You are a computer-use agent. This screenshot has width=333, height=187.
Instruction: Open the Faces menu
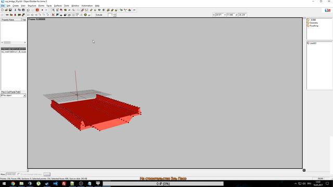tap(49, 6)
